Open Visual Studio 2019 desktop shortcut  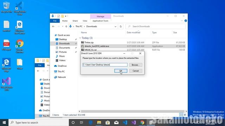(6, 84)
